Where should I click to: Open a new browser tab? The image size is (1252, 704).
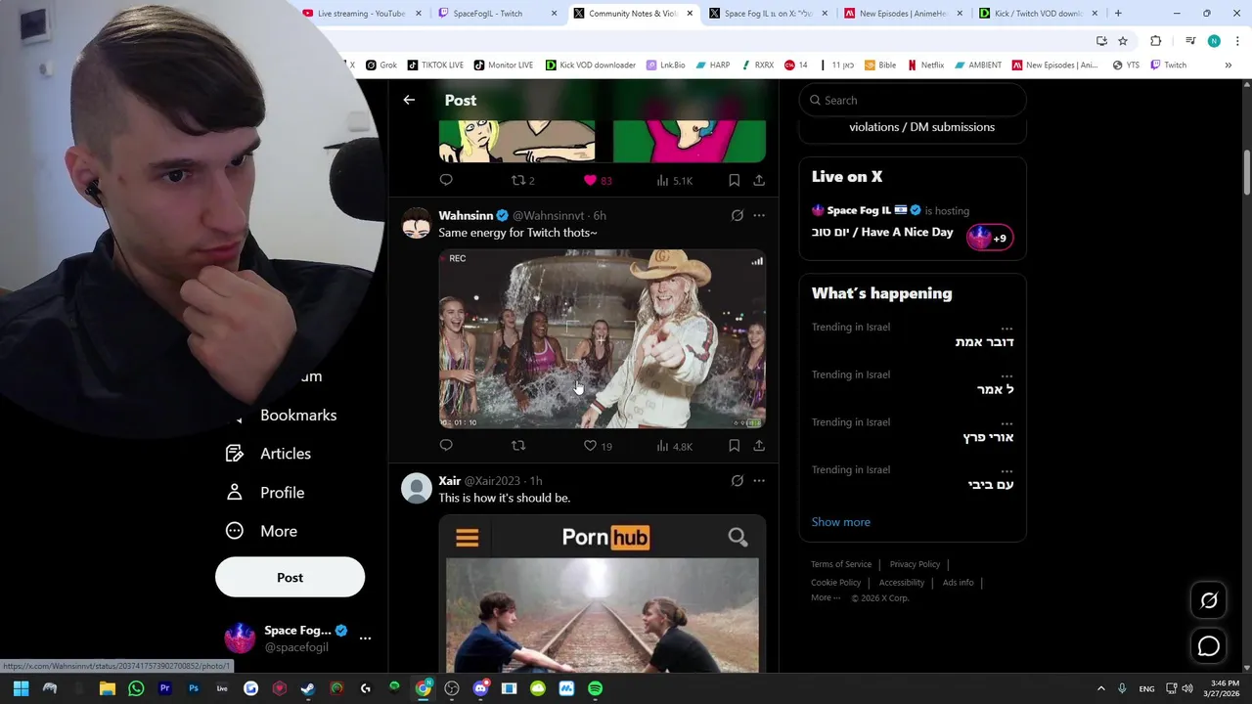(x=1118, y=14)
